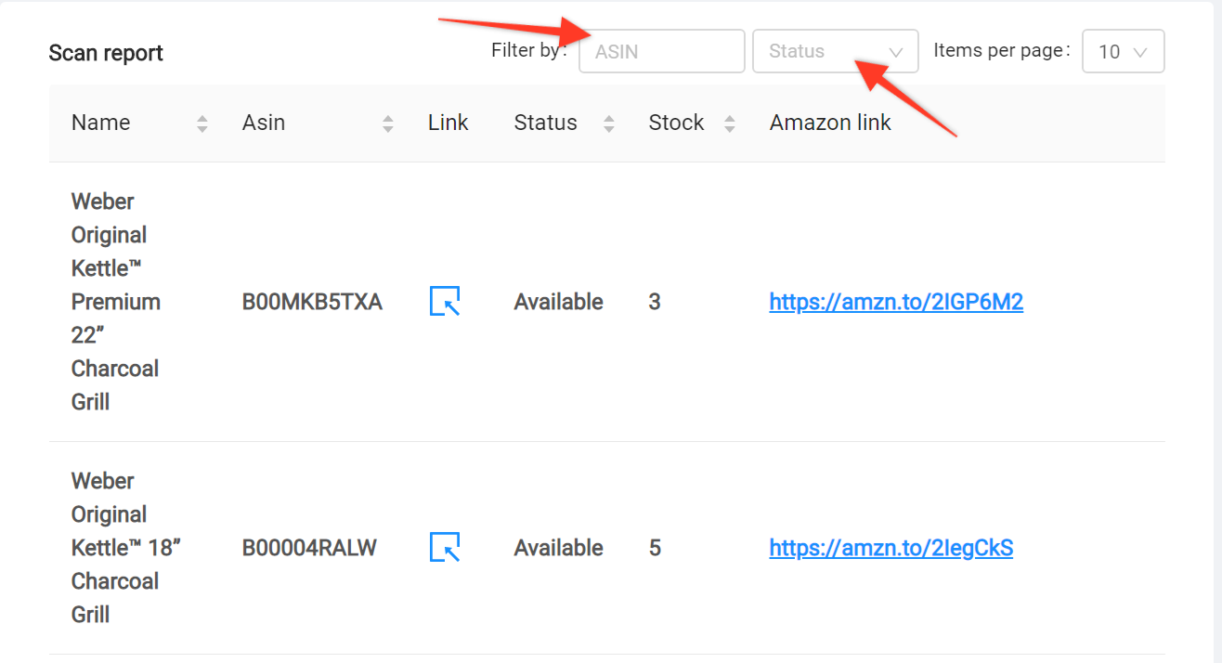
Task: Click the Status column header label
Action: (545, 123)
